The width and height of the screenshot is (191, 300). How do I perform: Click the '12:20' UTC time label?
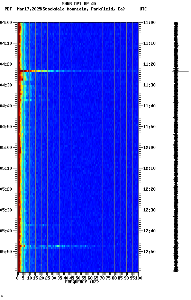coord(149,190)
